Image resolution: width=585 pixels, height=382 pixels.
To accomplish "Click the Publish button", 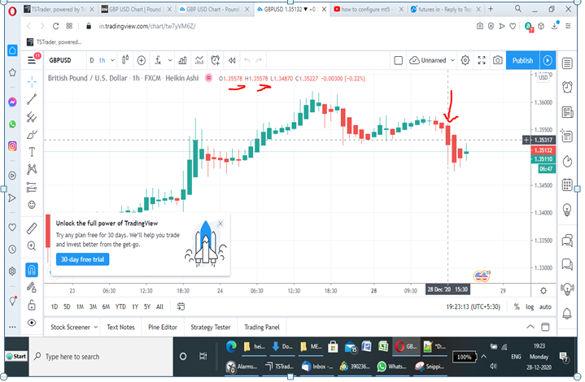I will click(x=522, y=60).
